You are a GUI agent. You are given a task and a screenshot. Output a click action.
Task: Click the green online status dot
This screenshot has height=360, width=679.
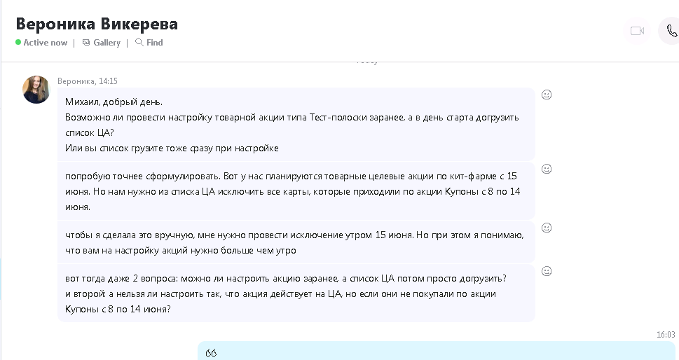[x=18, y=43]
